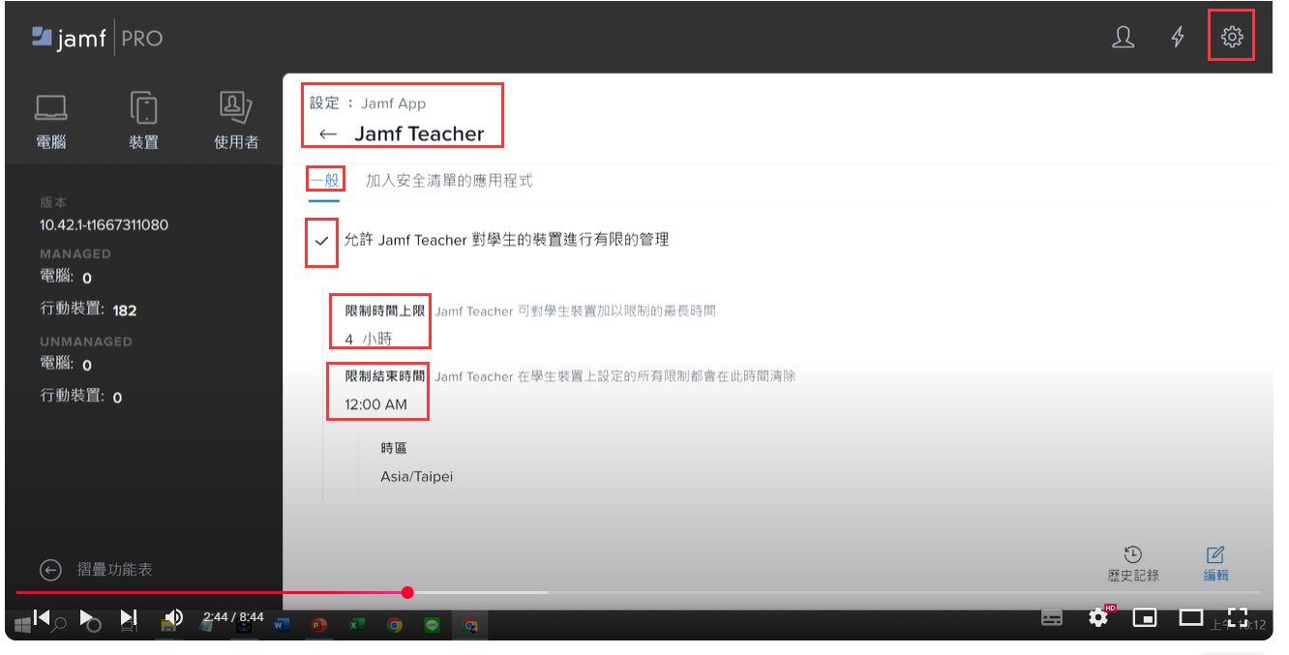Open Chrome in the taskbar
This screenshot has width=1289, height=655.
pyautogui.click(x=395, y=625)
